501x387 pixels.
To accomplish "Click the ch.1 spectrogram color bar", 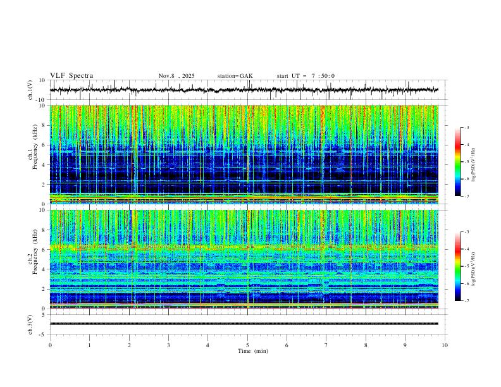I will (457, 162).
